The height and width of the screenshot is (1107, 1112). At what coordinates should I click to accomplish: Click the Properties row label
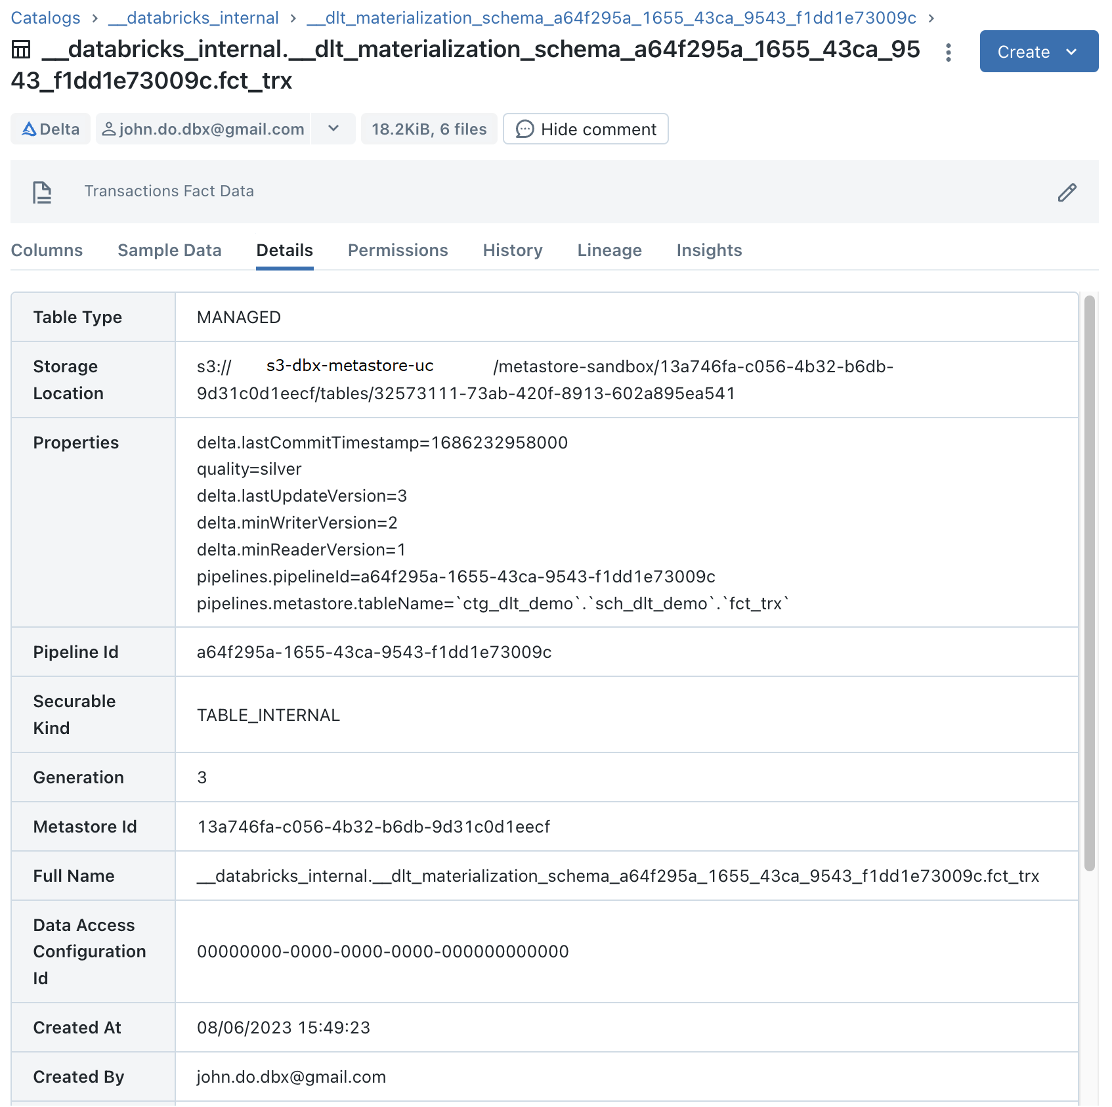coord(76,443)
